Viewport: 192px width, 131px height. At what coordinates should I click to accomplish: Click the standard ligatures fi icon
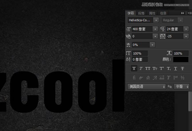pos(134,78)
